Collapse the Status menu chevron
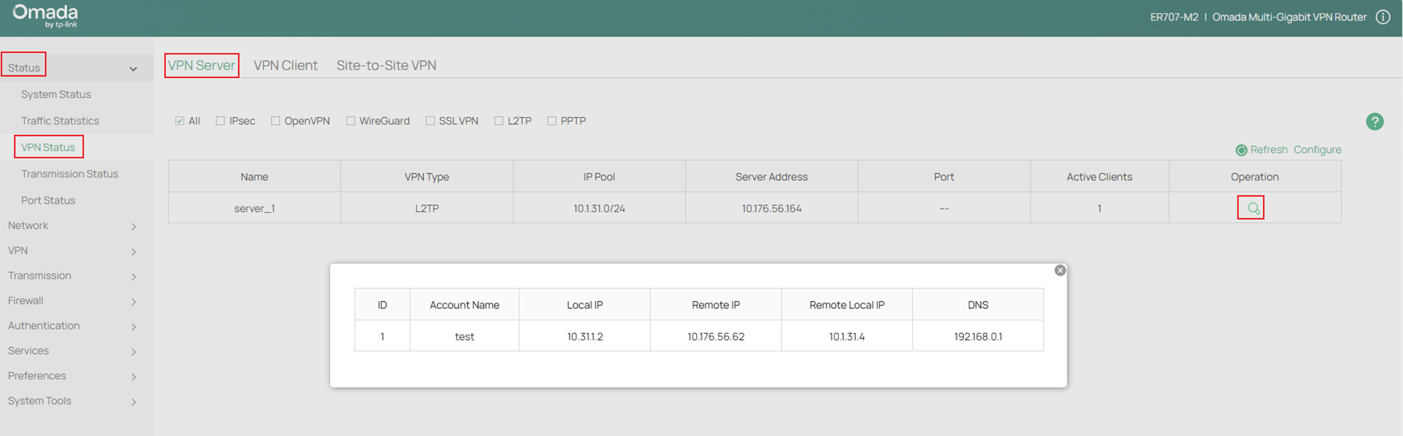 133,69
